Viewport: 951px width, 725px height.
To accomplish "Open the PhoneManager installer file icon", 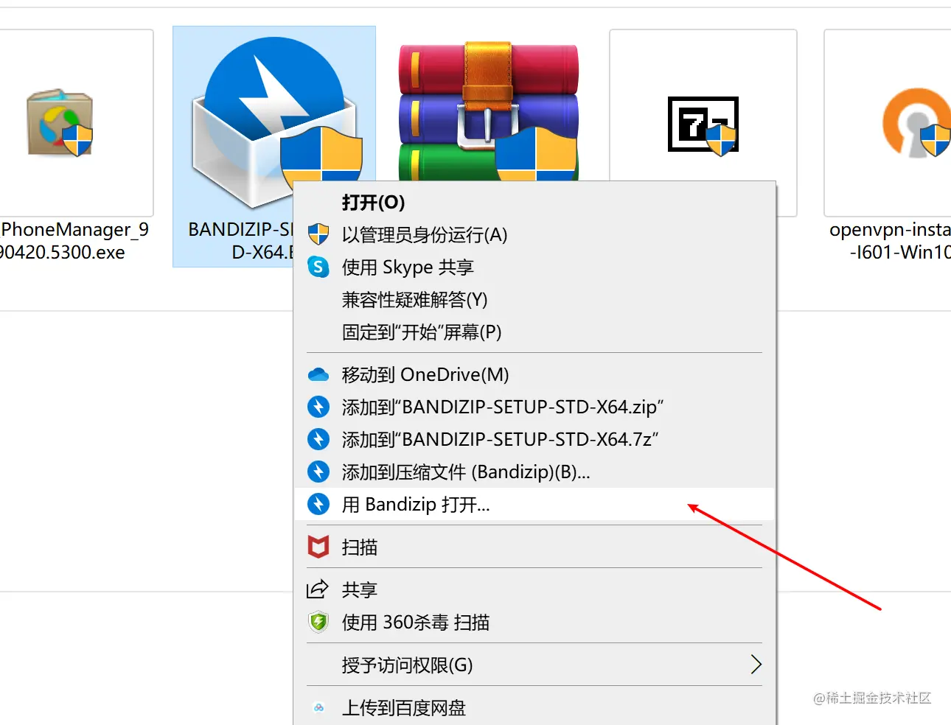I will coord(60,123).
